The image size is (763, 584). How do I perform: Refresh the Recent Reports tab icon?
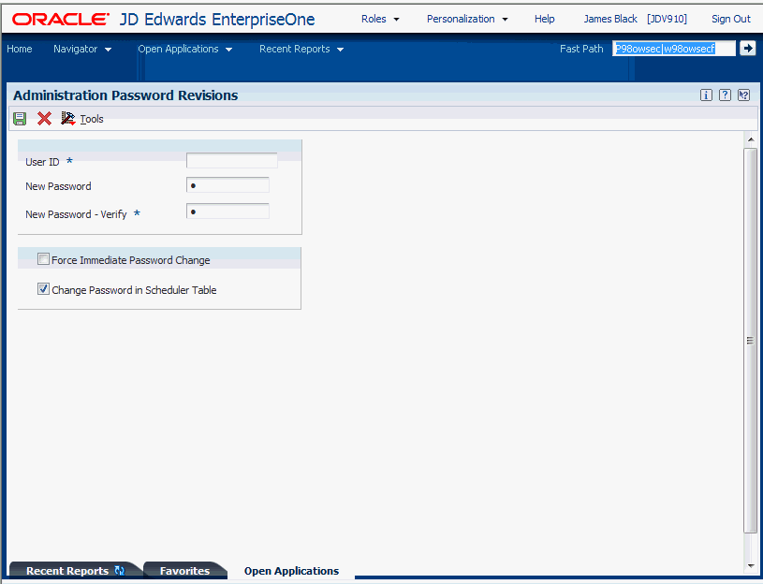(x=119, y=570)
